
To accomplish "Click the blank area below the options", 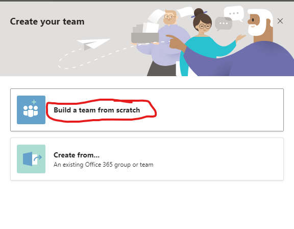I will 147,204.
